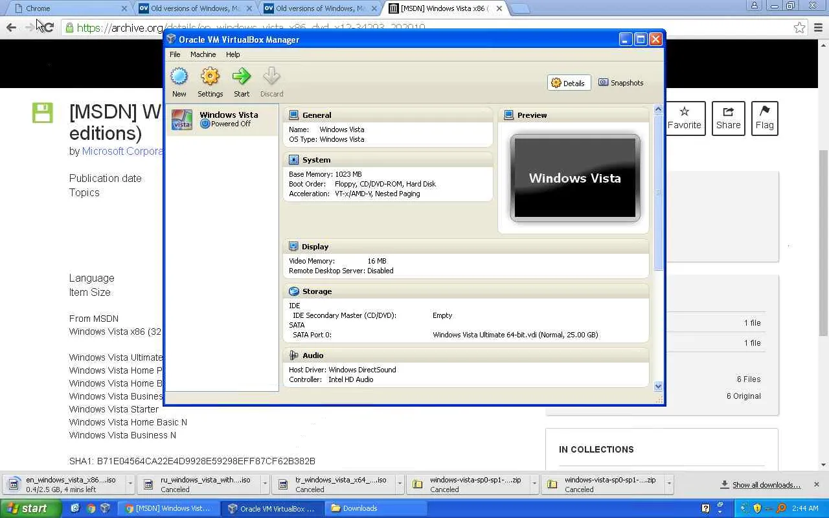
Task: Click the VirtualBox details scrollbar up arrow
Action: pyautogui.click(x=658, y=109)
